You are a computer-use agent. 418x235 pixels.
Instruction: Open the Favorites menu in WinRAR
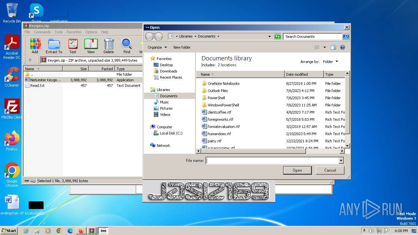click(x=74, y=32)
